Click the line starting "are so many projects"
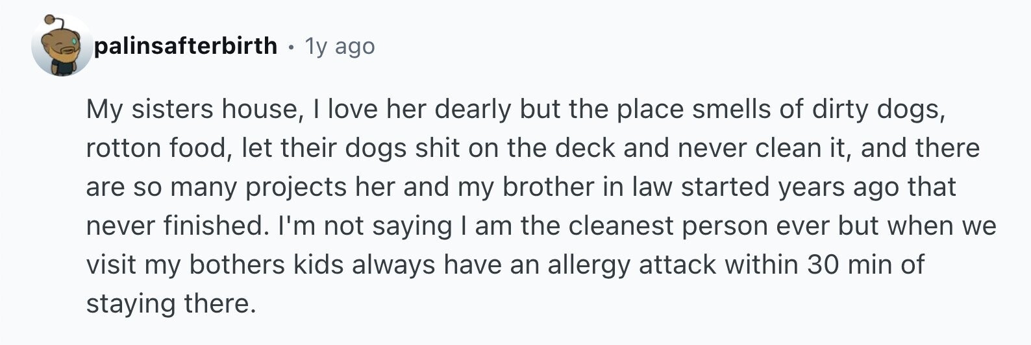Screen dimensions: 1031x345 pos(521,187)
